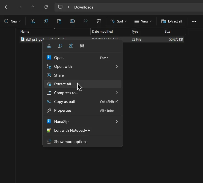Image resolution: width=203 pixels, height=183 pixels.
Task: Click the Extract all toolbar button
Action: [x=172, y=21]
